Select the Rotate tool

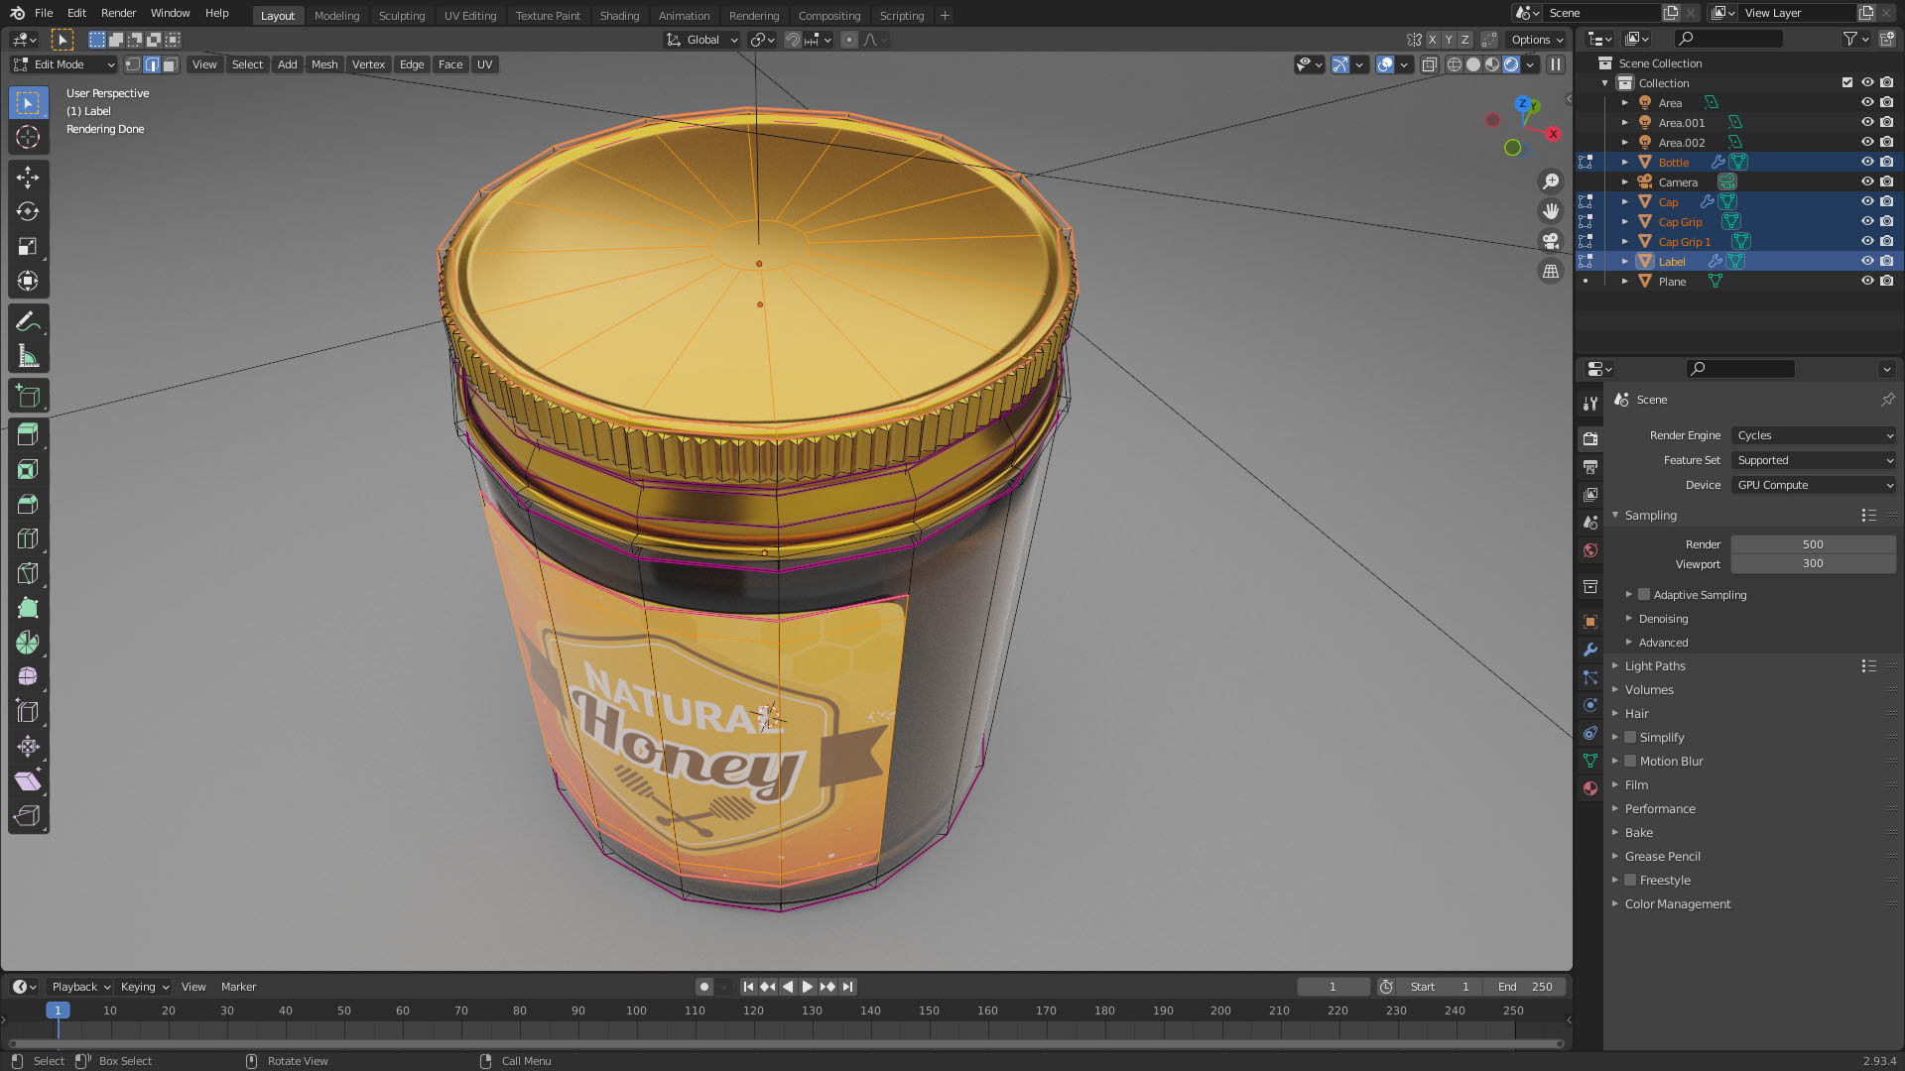pos(28,212)
